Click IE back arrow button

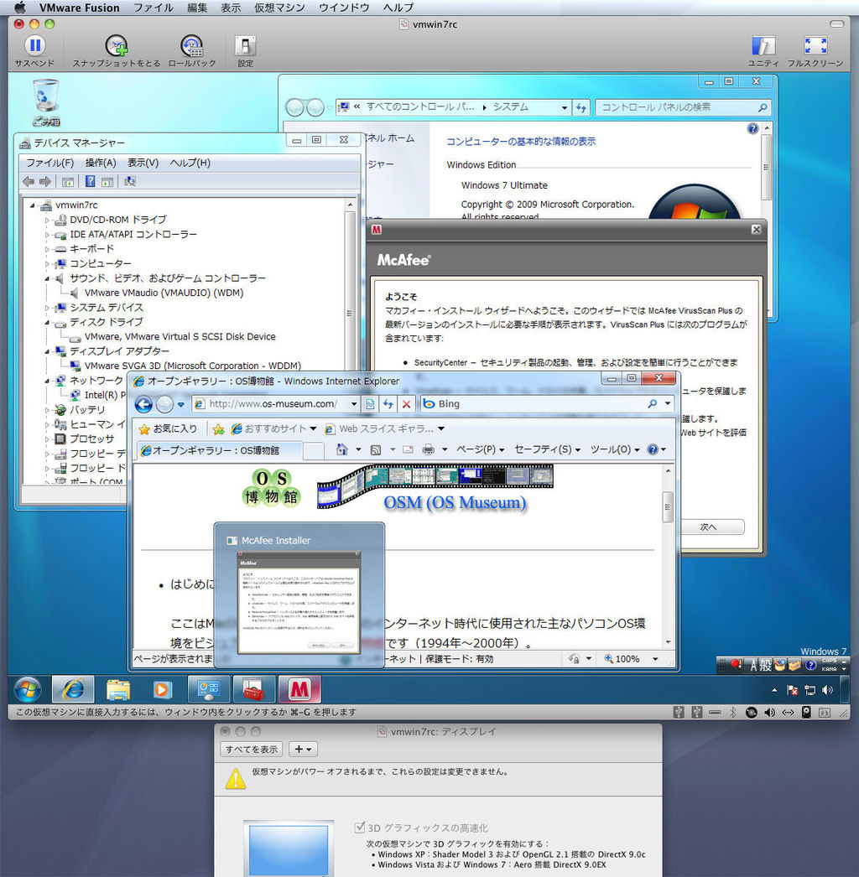143,404
